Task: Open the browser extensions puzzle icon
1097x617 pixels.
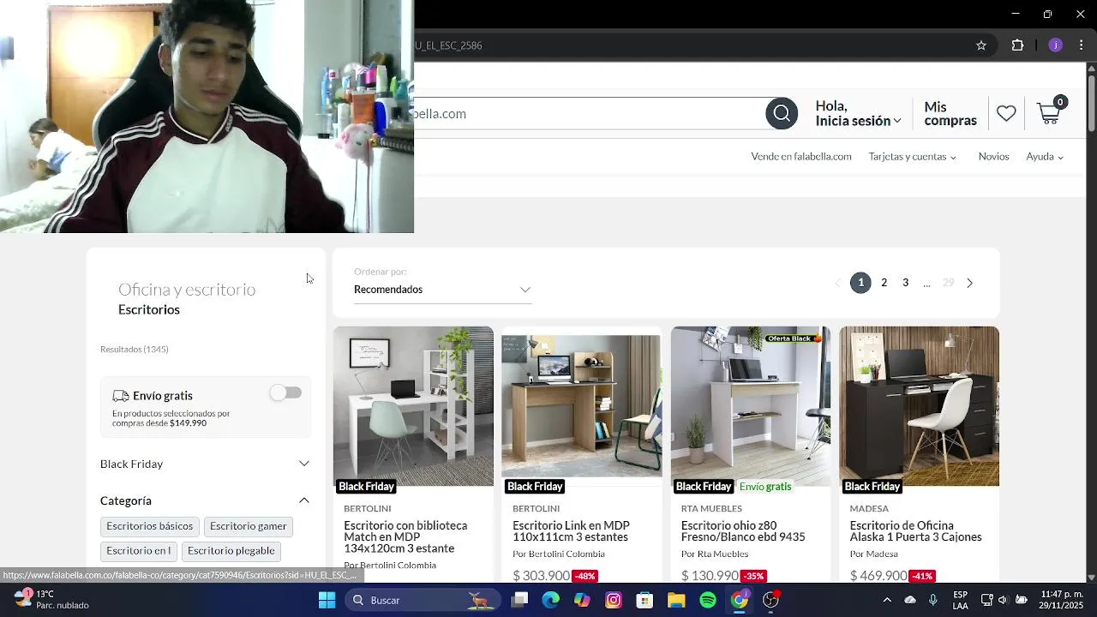Action: 1017,45
